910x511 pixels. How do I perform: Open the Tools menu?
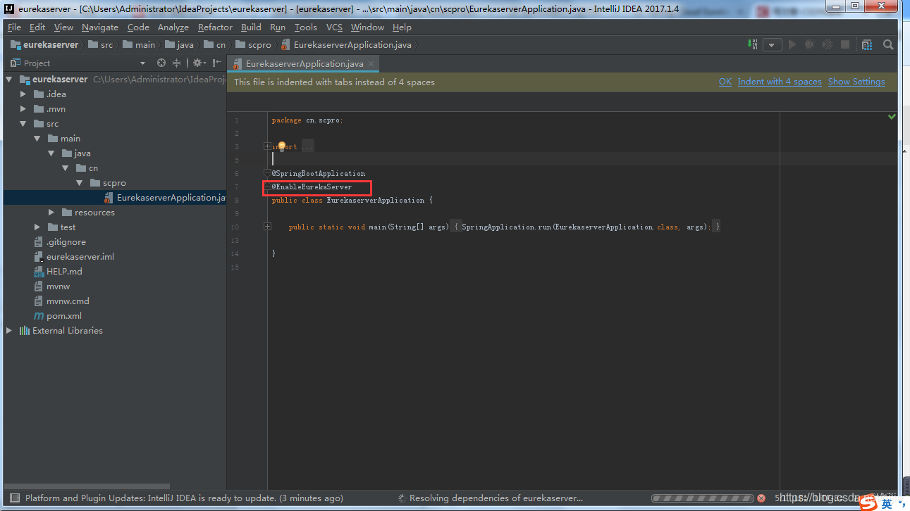click(x=306, y=27)
